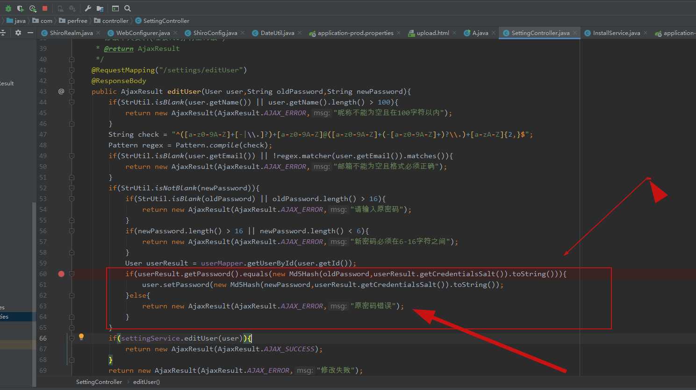
Task: Close the WebConfigurer.java tab
Action: (175, 33)
